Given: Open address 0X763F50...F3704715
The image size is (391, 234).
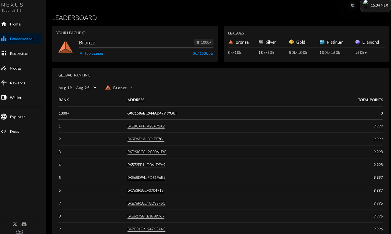Looking at the screenshot, I should pos(145,190).
